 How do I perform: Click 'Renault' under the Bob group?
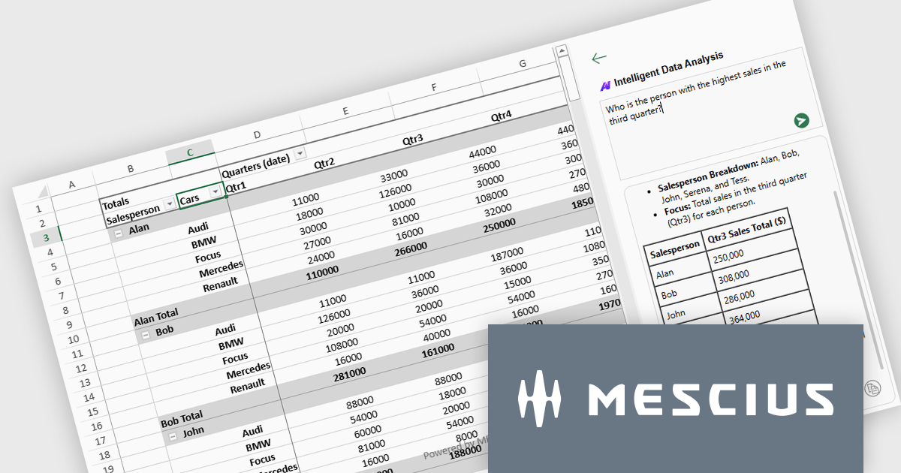pyautogui.click(x=248, y=386)
